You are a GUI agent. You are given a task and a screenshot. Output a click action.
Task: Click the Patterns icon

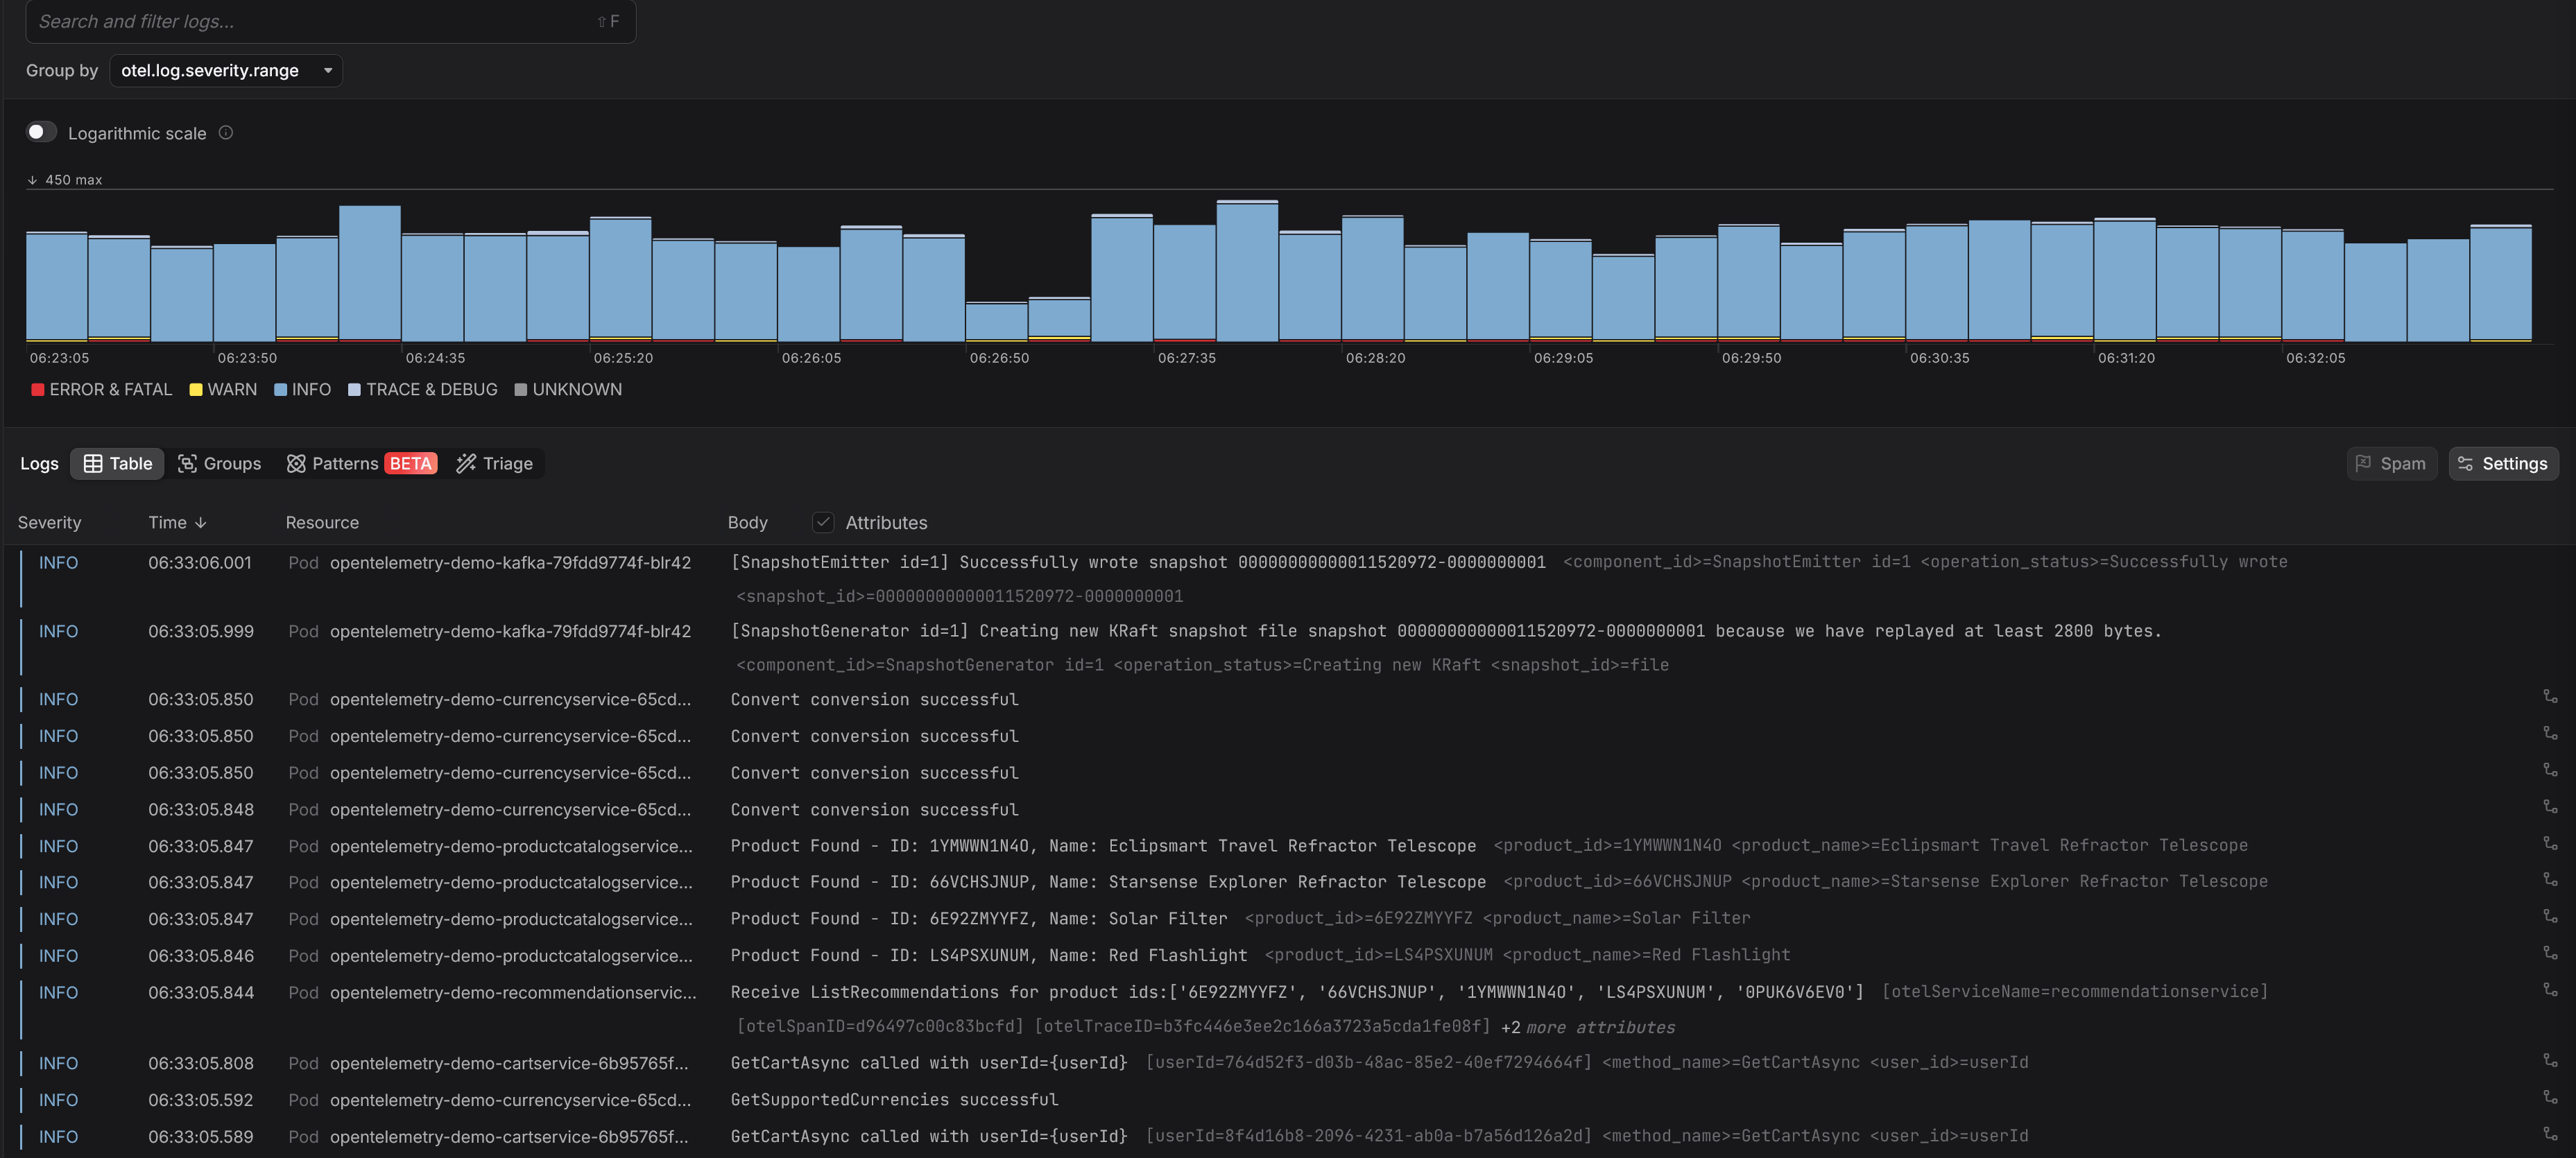click(296, 464)
